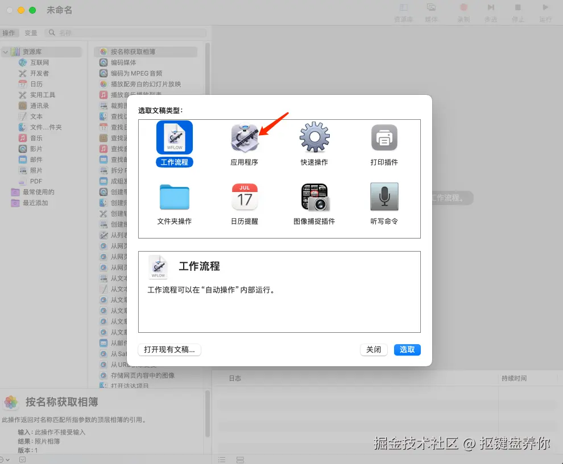The width and height of the screenshot is (563, 464).
Task: Show log list view icon
Action: click(222, 459)
